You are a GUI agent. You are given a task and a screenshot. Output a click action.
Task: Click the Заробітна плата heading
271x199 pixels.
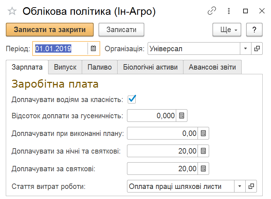coord(55,84)
